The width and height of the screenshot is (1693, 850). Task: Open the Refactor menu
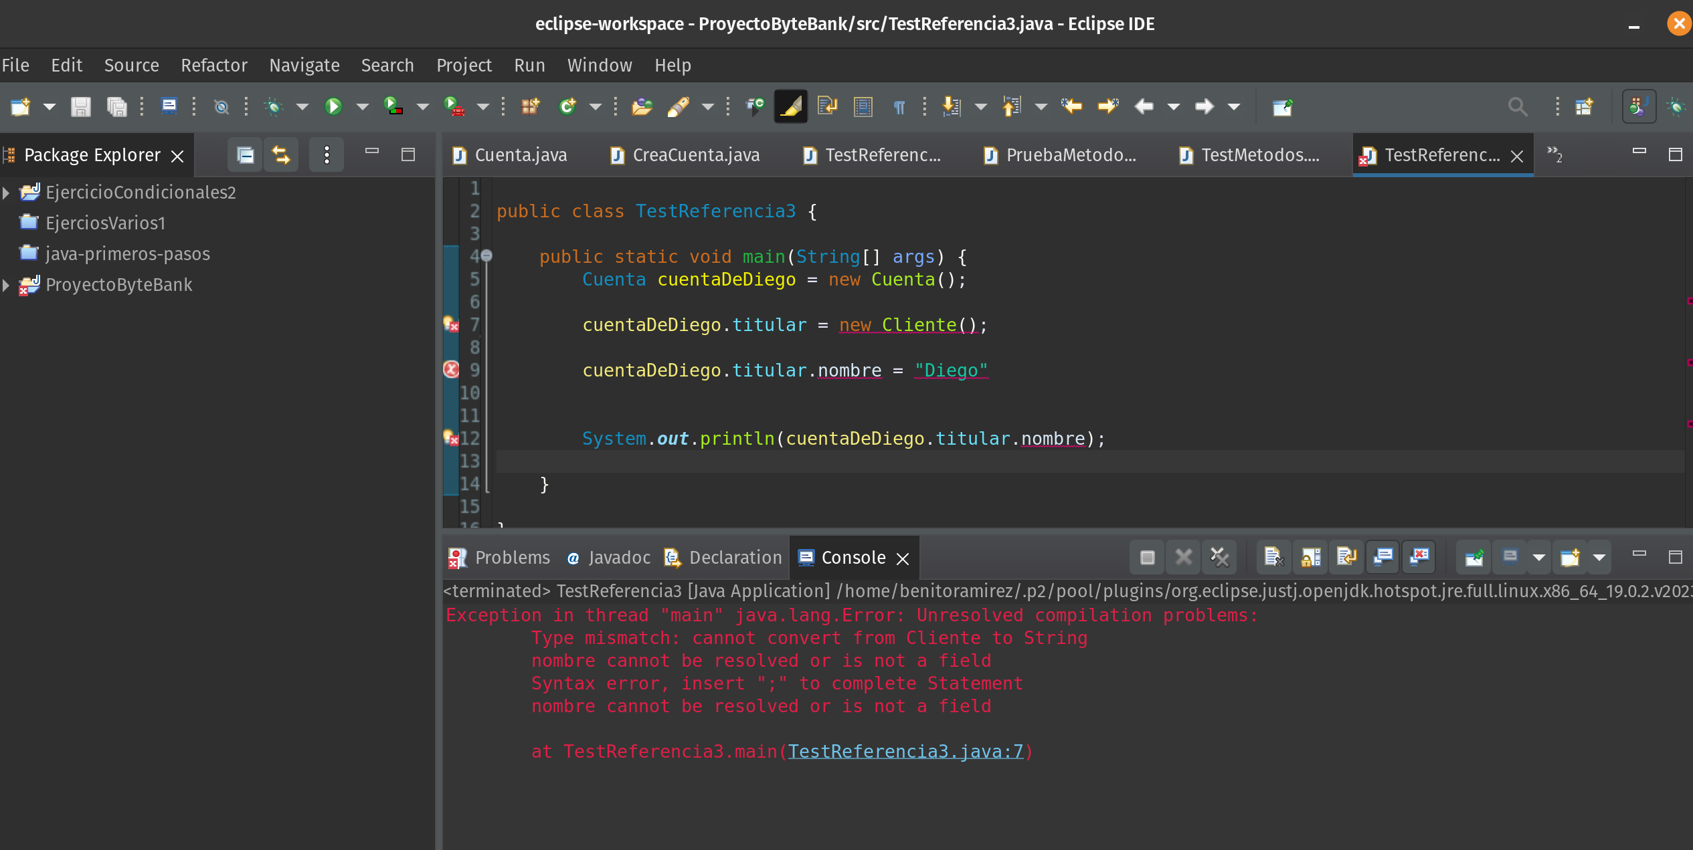pyautogui.click(x=214, y=66)
